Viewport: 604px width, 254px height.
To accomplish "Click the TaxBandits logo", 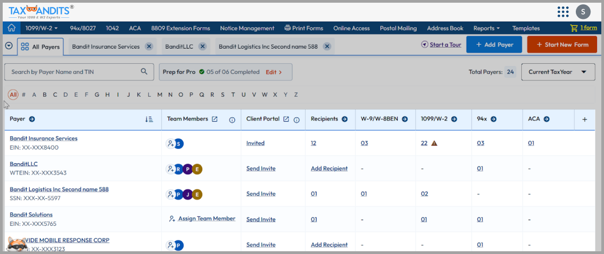I will [x=40, y=12].
